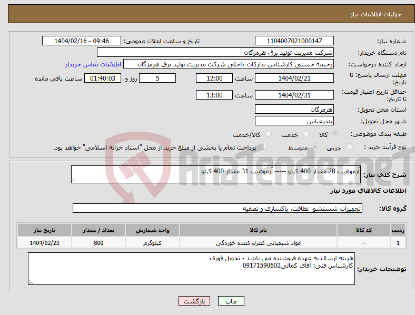Click the request creator field رحیمه حسنی
Image resolution: width=415 pixels, height=315 pixels.
point(229,64)
